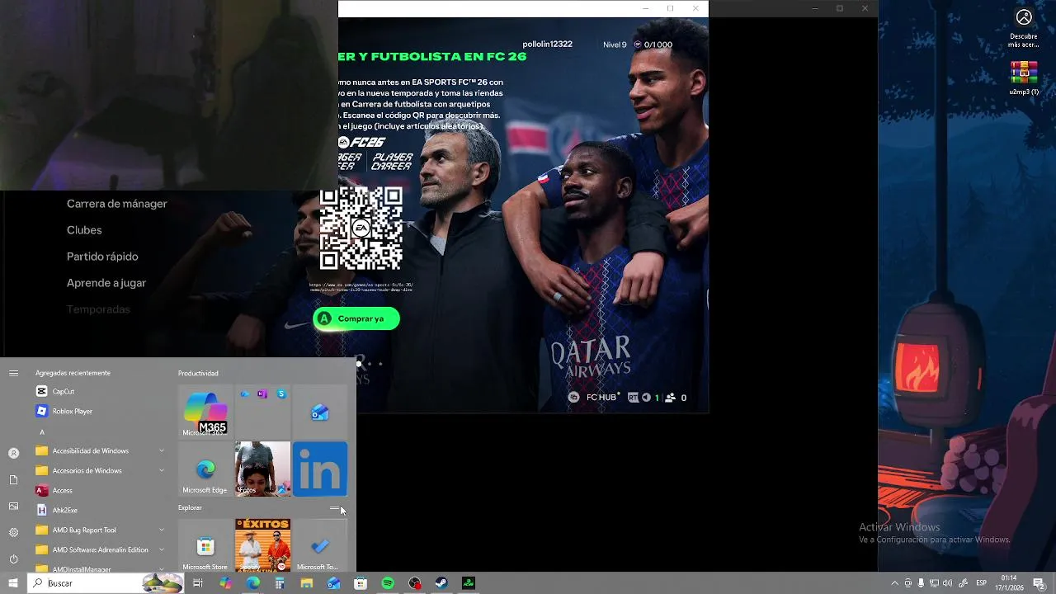Open Microsoft Edge from the taskbar
The width and height of the screenshot is (1056, 594).
(x=252, y=583)
